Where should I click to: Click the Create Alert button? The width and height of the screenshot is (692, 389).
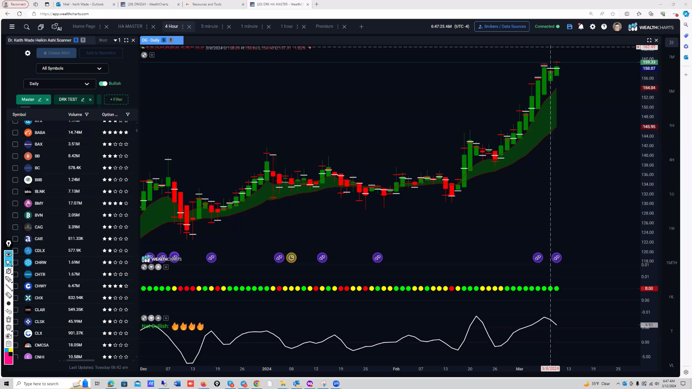click(x=57, y=53)
